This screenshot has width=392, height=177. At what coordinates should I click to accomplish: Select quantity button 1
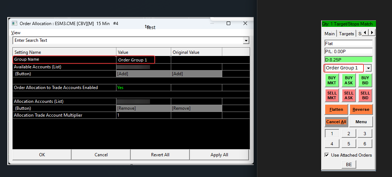(x=332, y=133)
